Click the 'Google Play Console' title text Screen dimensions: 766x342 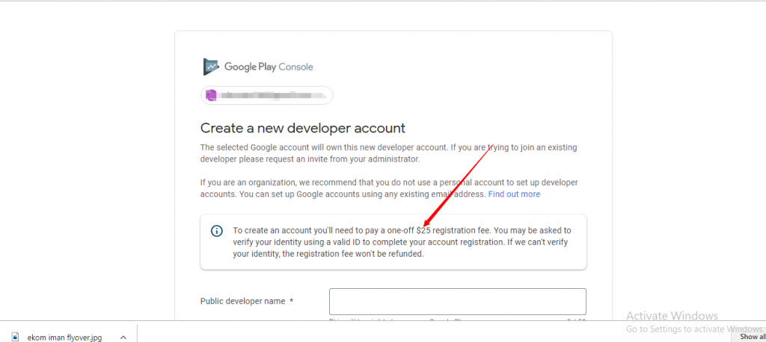pyautogui.click(x=269, y=67)
